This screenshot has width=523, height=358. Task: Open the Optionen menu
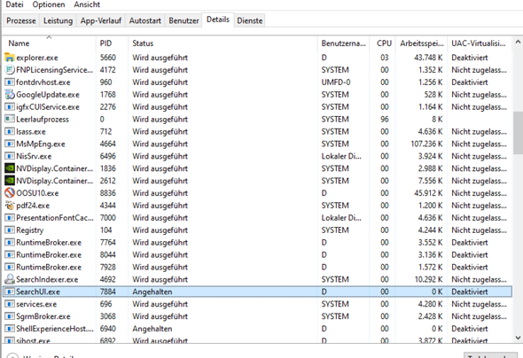pos(49,4)
